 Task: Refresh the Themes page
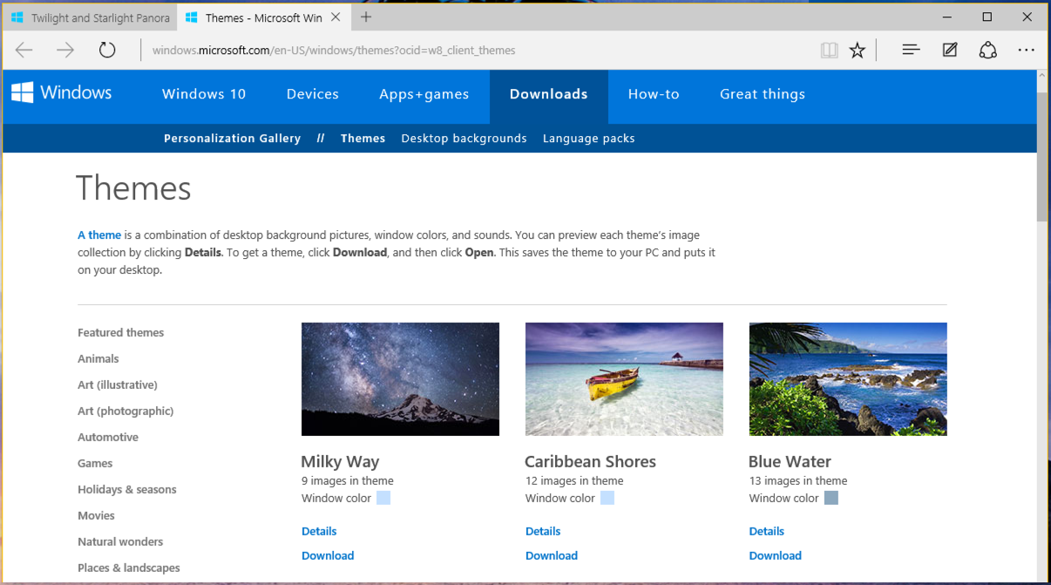[106, 50]
